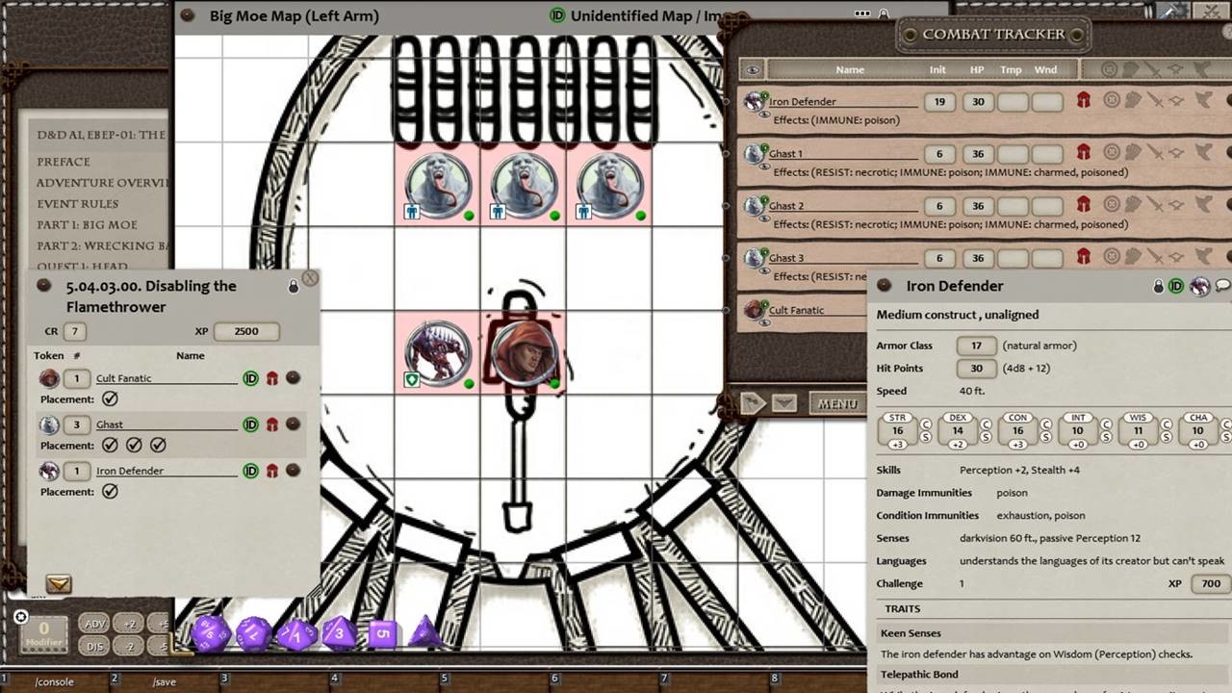Click the sword attack icon on the Ghast 2 row
Image resolution: width=1232 pixels, height=693 pixels.
coord(1158,206)
